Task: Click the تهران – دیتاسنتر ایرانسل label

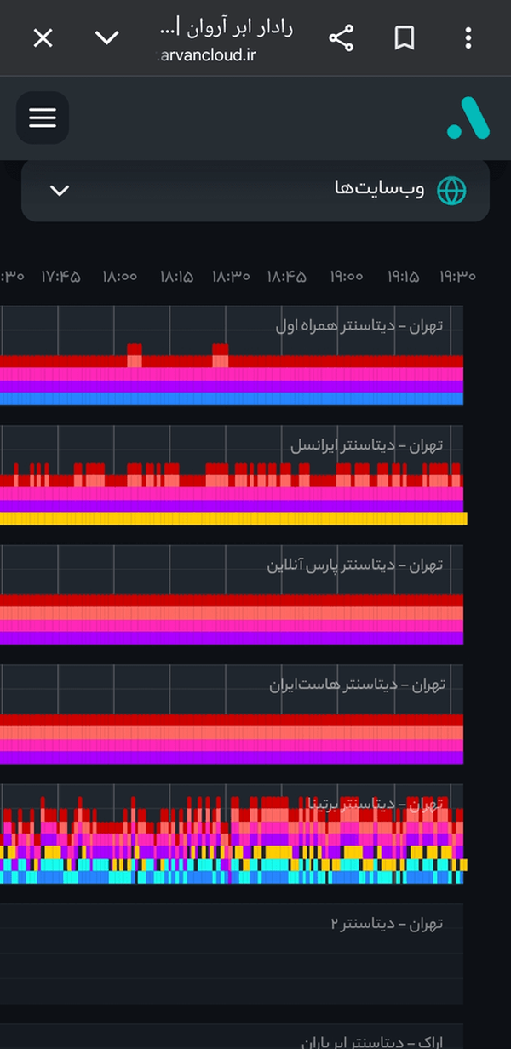Action: [x=366, y=445]
